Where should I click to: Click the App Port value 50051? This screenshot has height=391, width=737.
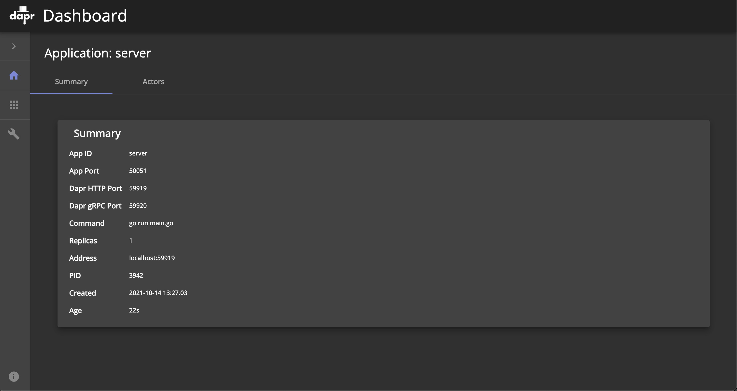138,171
